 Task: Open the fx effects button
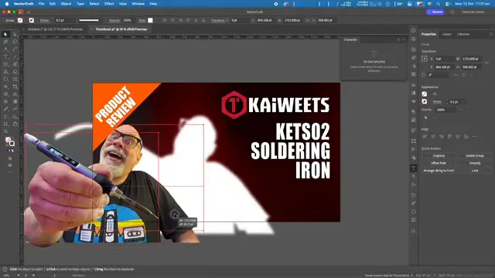point(425,117)
